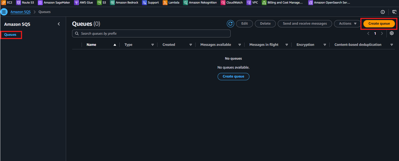The width and height of the screenshot is (399, 161).
Task: Sort by Name ascending arrow
Action: pos(115,45)
